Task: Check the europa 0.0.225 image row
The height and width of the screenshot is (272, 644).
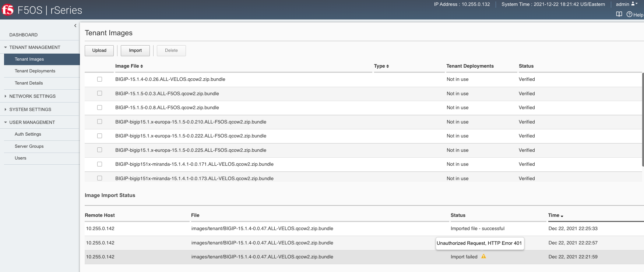Action: coord(99,150)
